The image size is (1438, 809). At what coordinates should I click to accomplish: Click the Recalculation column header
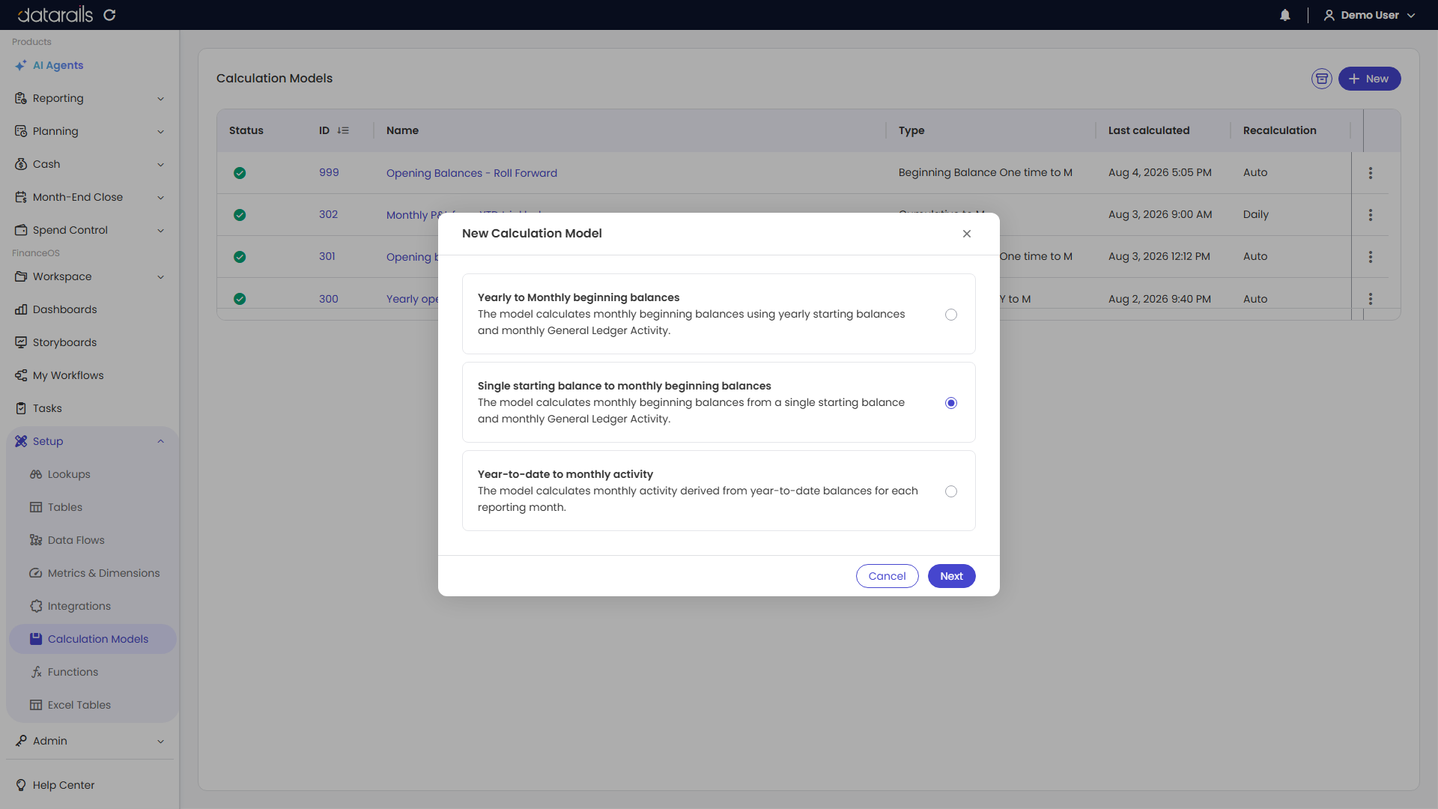1279,130
